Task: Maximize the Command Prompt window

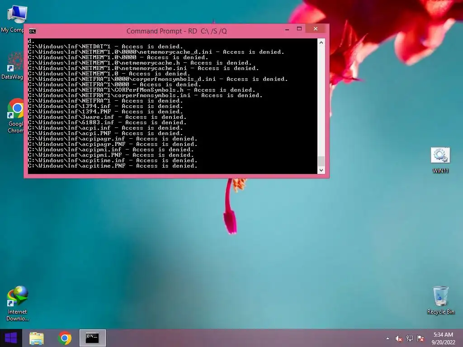Action: [299, 28]
